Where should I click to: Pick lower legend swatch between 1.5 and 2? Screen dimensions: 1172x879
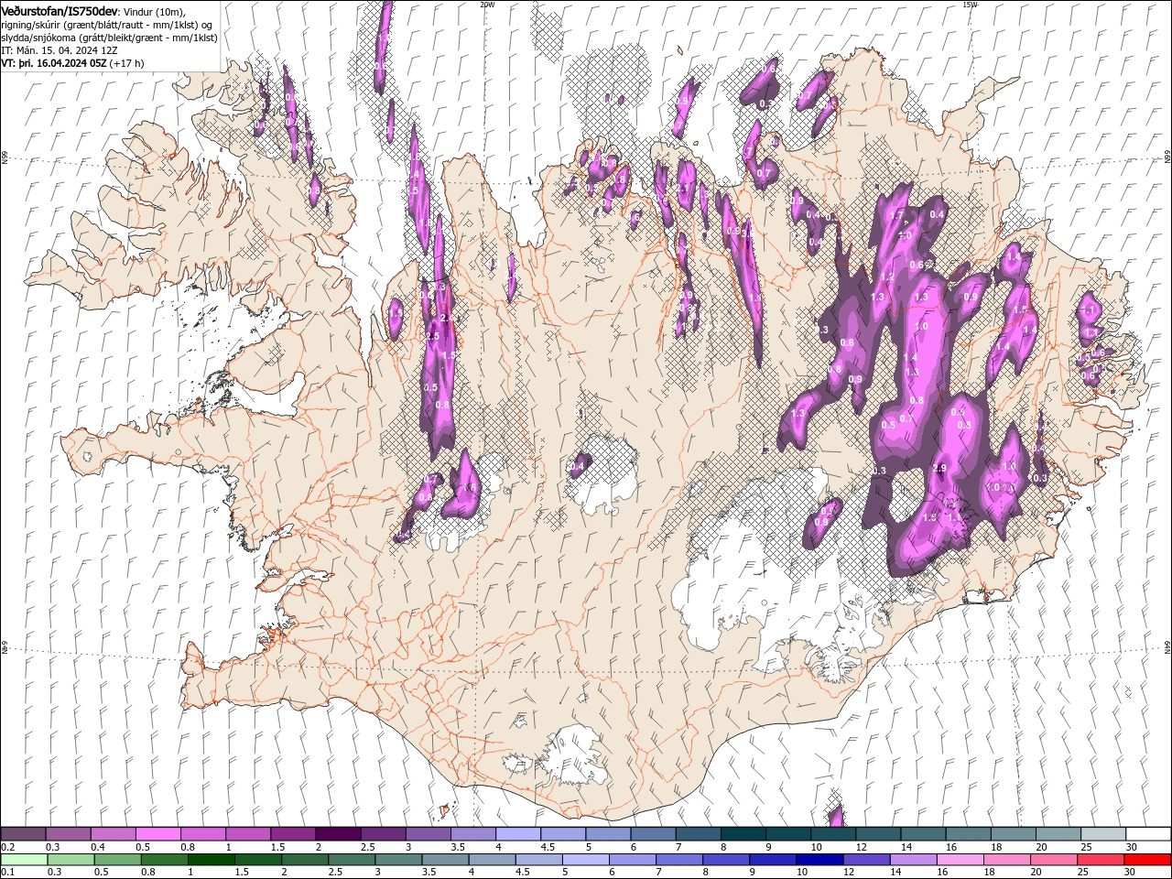(x=257, y=860)
